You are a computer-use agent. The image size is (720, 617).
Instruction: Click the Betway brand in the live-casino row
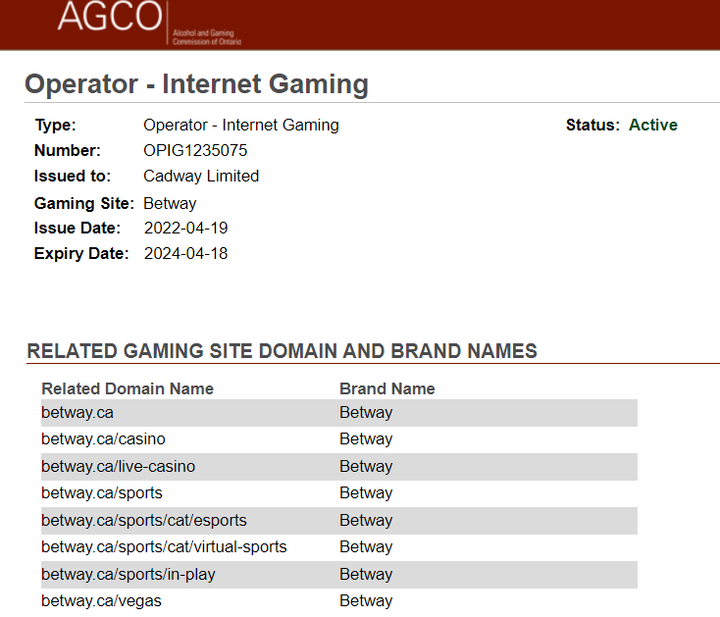(x=366, y=466)
